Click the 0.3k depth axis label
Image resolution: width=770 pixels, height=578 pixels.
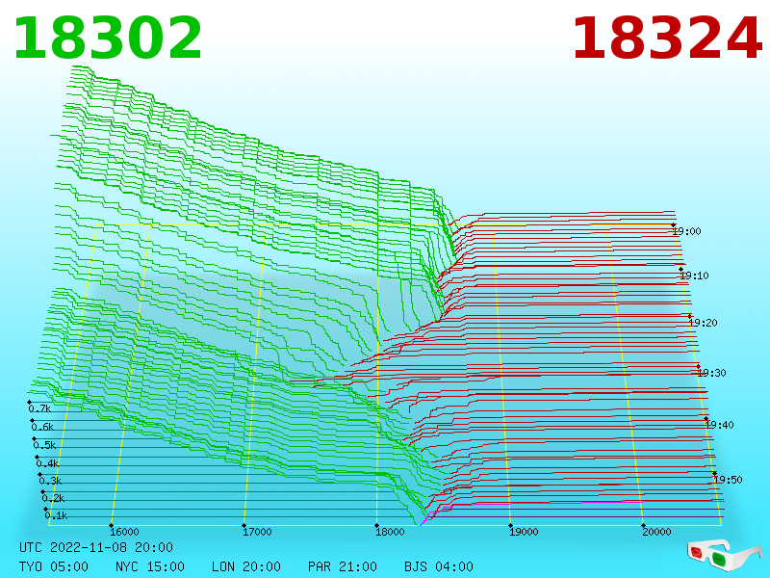pyautogui.click(x=50, y=481)
